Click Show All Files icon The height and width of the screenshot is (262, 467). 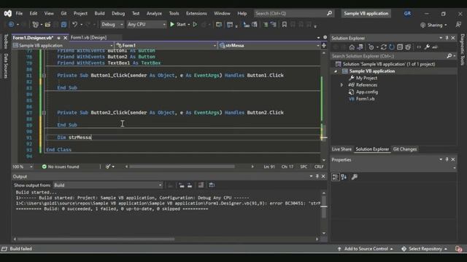point(408,47)
